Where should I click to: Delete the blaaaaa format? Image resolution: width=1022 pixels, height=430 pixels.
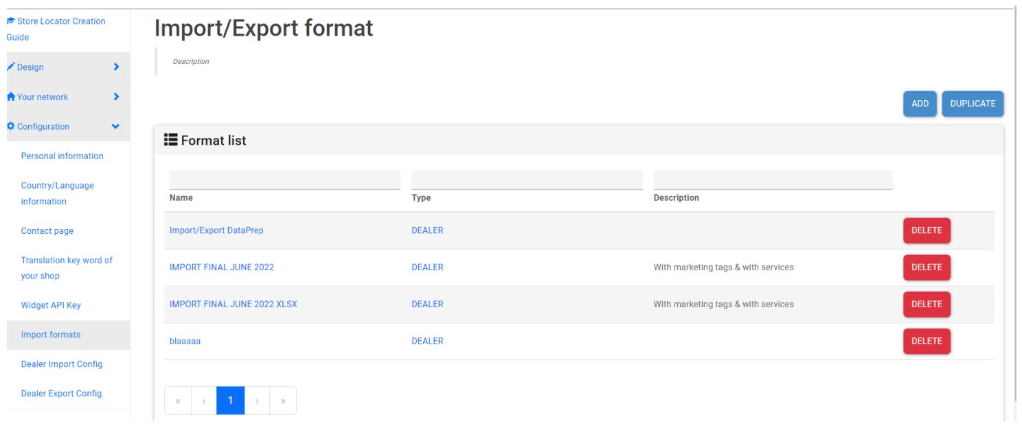point(927,341)
